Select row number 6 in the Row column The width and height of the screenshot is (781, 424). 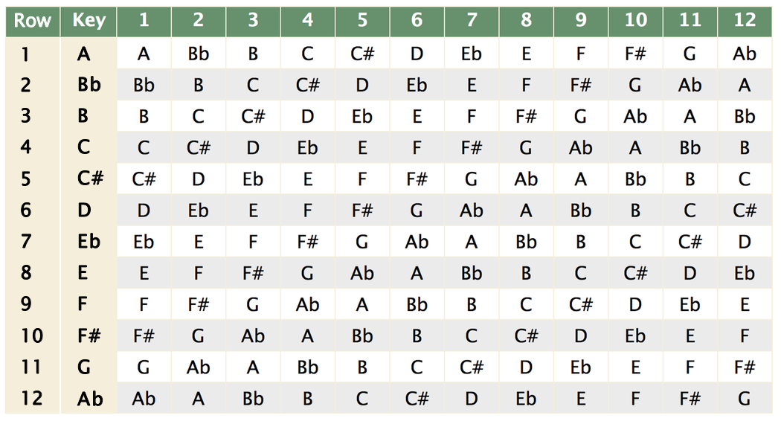point(26,211)
